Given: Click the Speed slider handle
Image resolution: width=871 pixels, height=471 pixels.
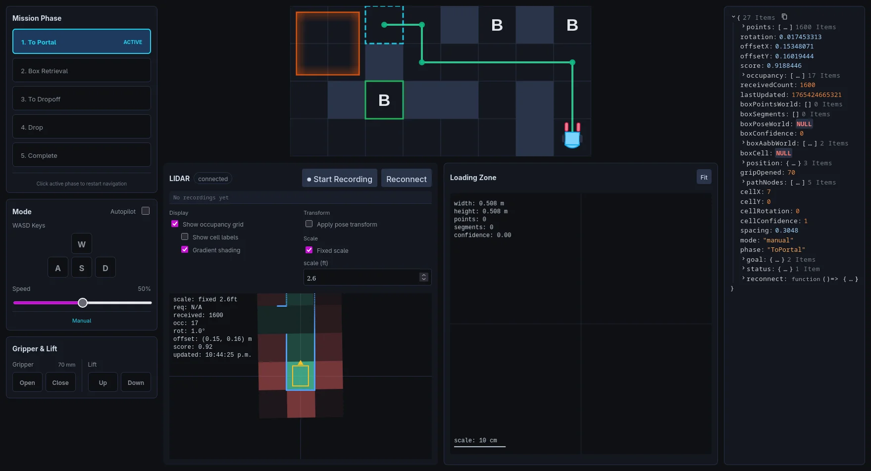Looking at the screenshot, I should pyautogui.click(x=83, y=303).
